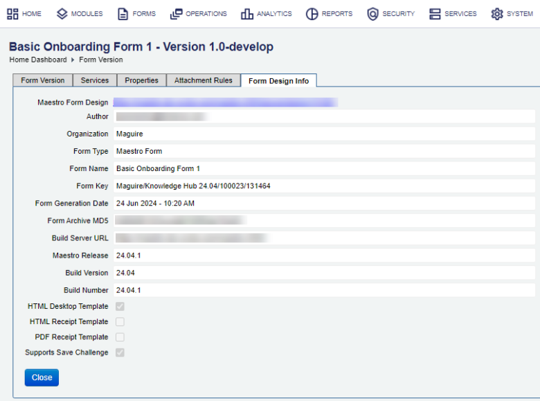Click the Maestro Release field value
Image resolution: width=540 pixels, height=401 pixels.
click(x=324, y=256)
